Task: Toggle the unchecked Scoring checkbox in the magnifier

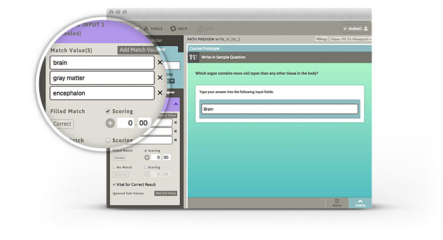Action: coord(108,140)
